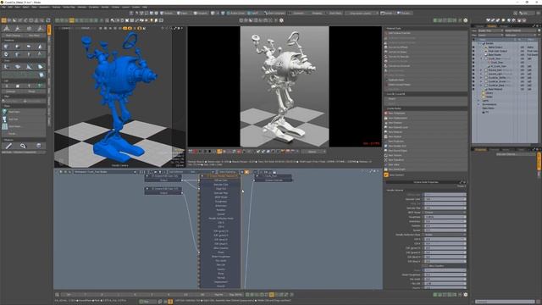Open the Camera viewport type dropdown
Image resolution: width=542 pixels, height=305 pixels.
click(66, 28)
